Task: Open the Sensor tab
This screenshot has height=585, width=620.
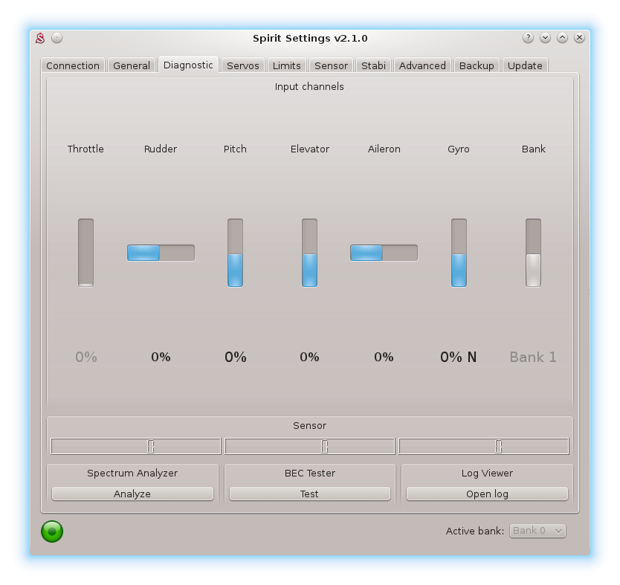Action: coord(331,65)
